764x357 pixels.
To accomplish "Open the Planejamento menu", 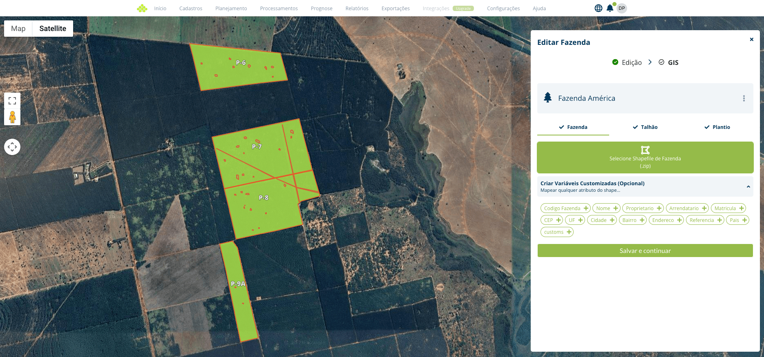I will tap(231, 8).
